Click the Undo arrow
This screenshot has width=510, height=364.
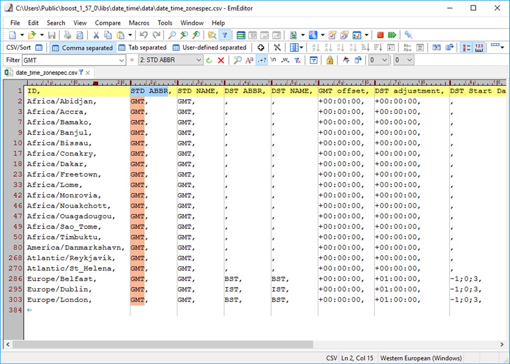143,35
